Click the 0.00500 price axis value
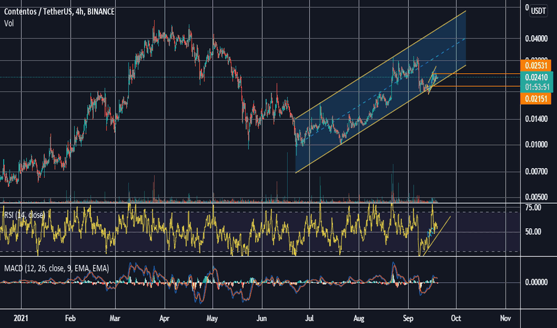This screenshot has width=557, height=328. 536,197
